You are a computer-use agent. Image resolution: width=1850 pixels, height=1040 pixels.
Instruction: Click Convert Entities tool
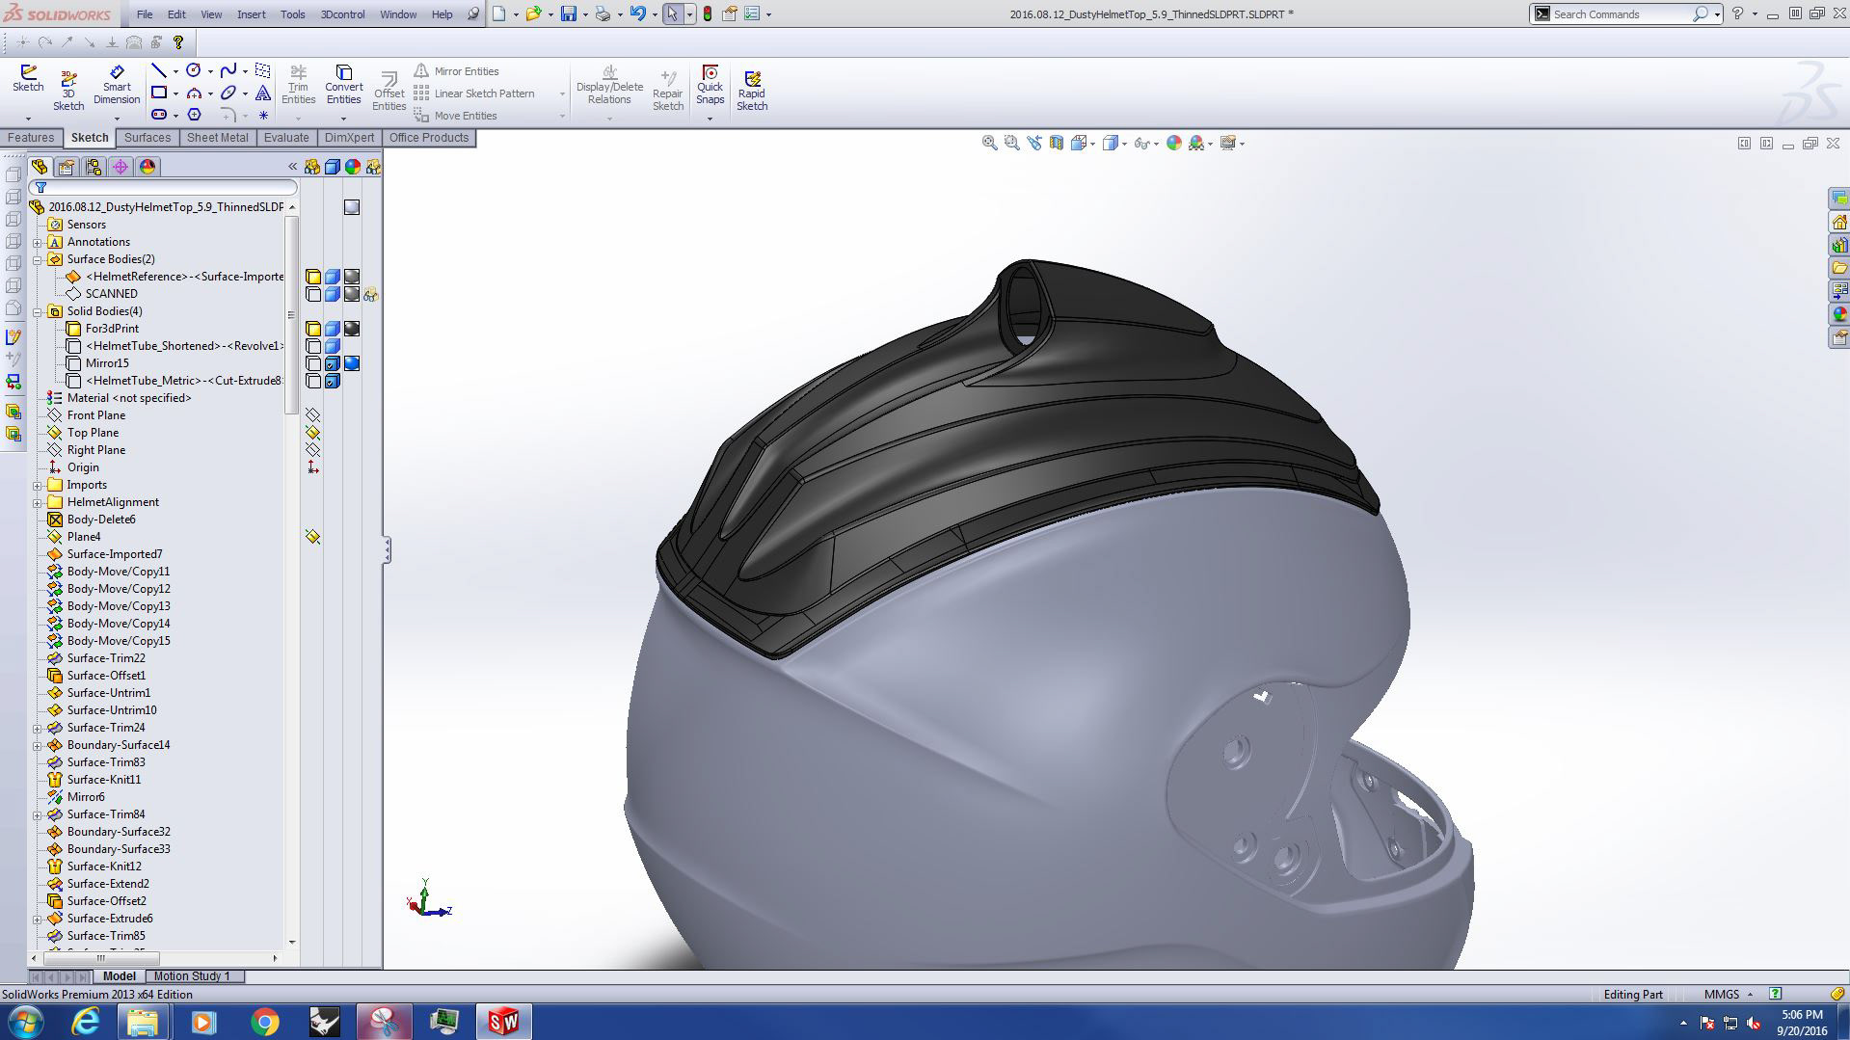[x=343, y=86]
